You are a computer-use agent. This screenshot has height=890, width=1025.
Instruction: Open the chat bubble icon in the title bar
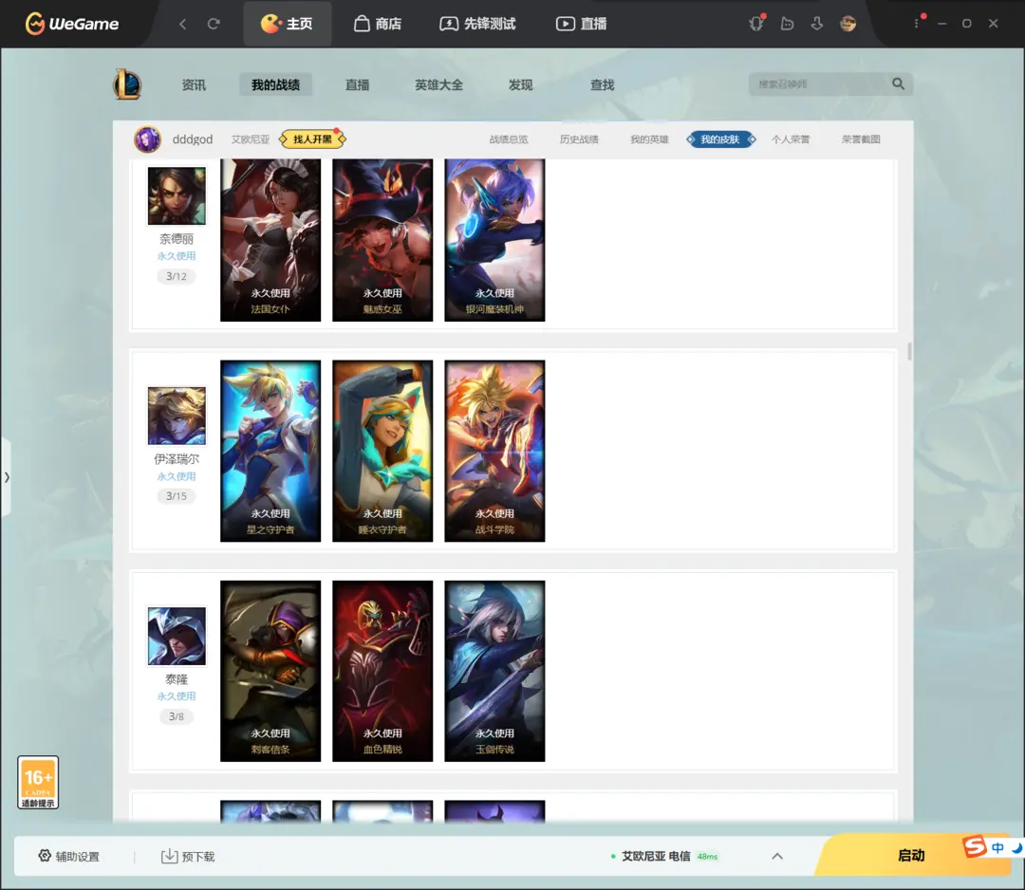click(x=787, y=24)
